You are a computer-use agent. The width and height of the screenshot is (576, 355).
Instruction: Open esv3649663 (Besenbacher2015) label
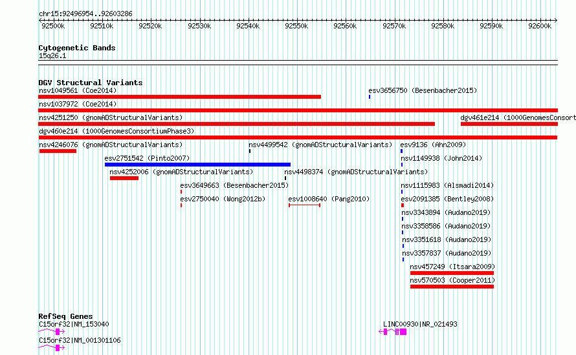(x=234, y=185)
